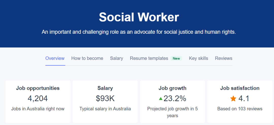
Task: Click Typical salary in Australia text
Action: pyautogui.click(x=105, y=109)
